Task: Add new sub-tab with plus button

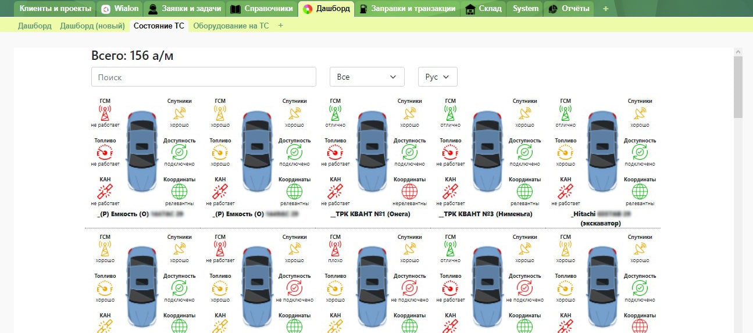Action: point(281,26)
